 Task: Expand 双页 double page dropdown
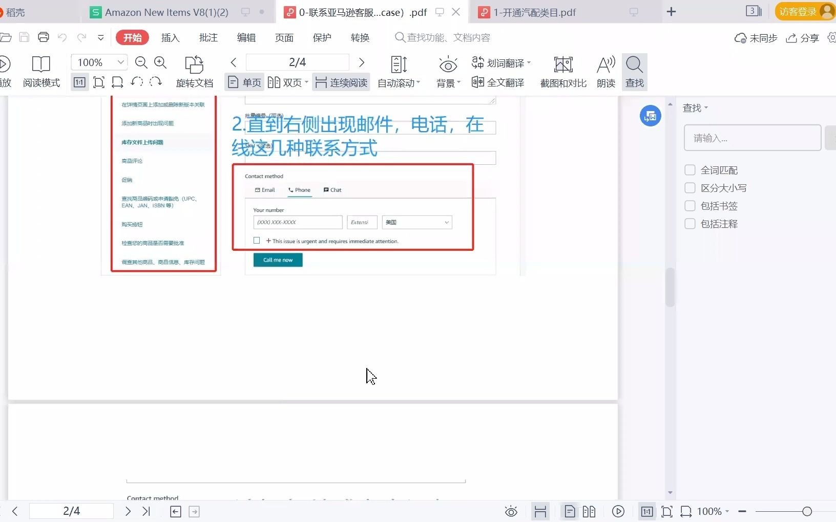point(306,82)
